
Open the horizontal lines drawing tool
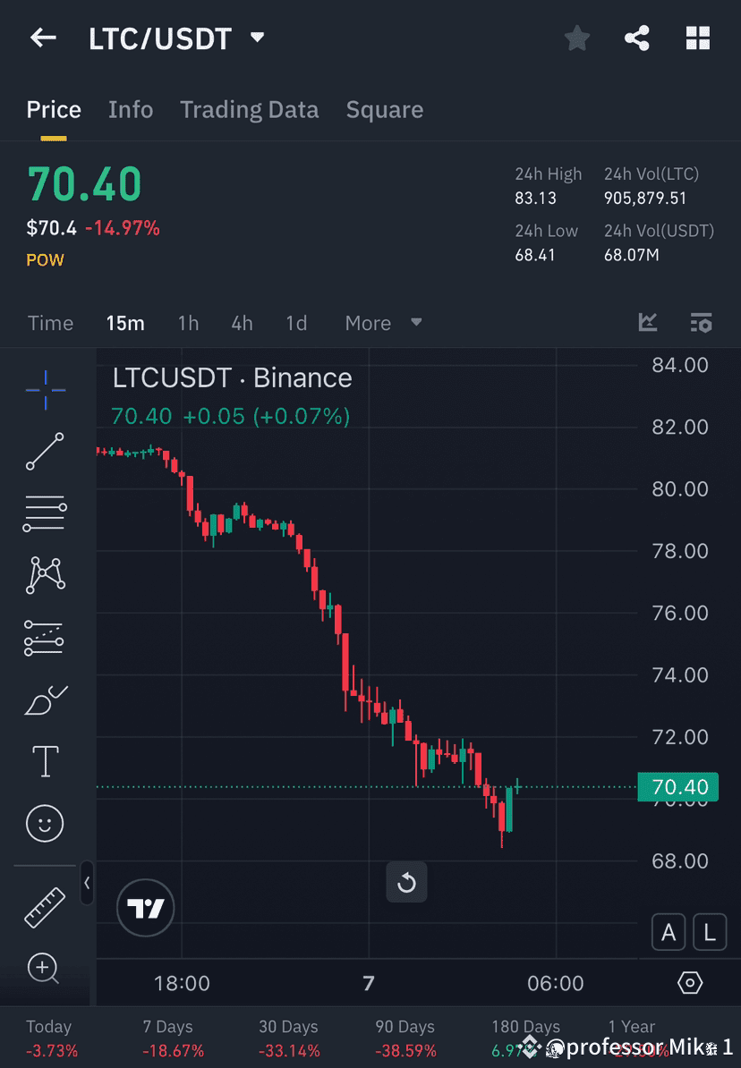pyautogui.click(x=45, y=513)
